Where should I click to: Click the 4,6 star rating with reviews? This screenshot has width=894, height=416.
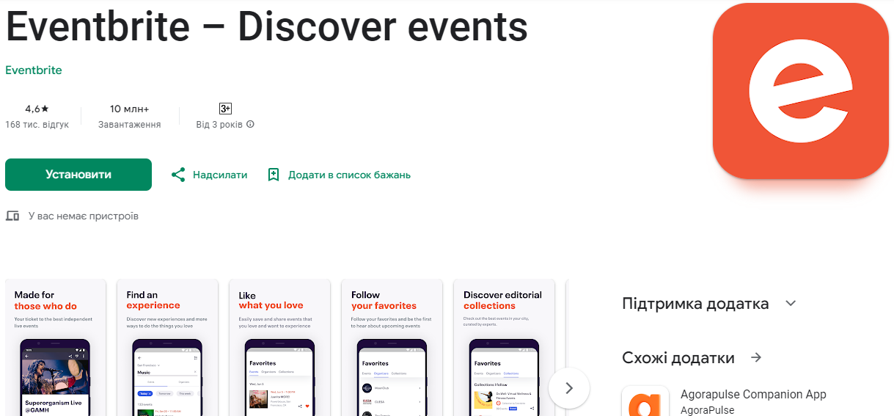(37, 116)
